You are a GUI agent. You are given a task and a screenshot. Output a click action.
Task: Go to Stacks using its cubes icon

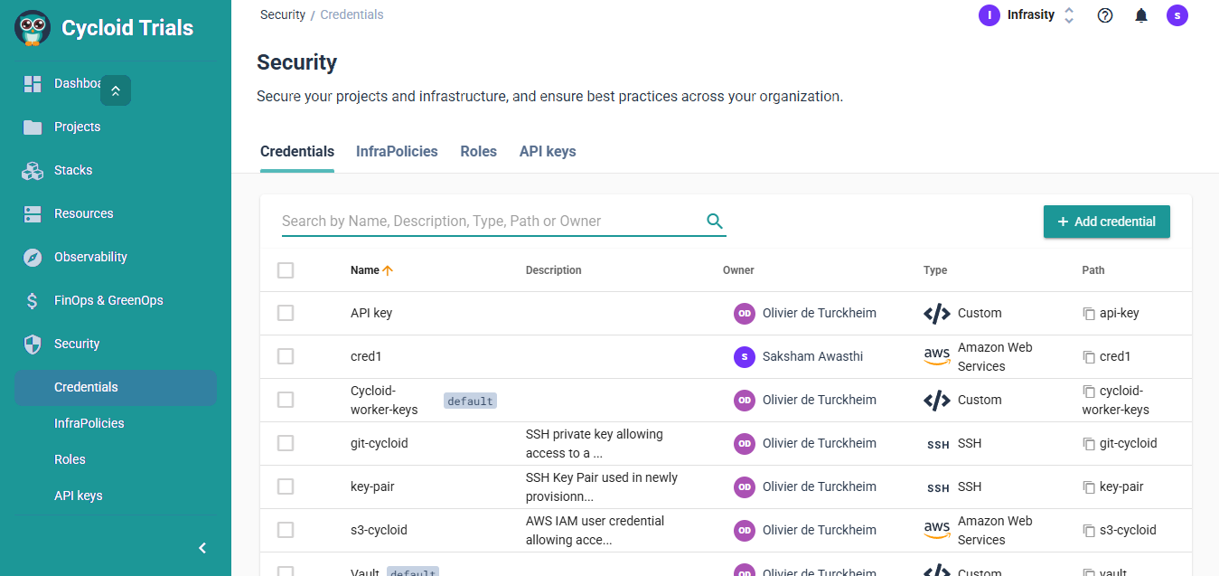point(33,171)
